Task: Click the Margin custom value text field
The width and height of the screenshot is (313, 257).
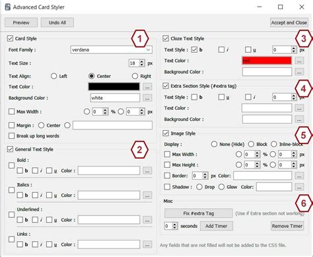Action: pyautogui.click(x=112, y=126)
